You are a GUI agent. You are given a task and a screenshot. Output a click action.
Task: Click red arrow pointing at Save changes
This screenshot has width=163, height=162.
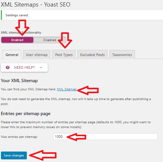pos(43,155)
